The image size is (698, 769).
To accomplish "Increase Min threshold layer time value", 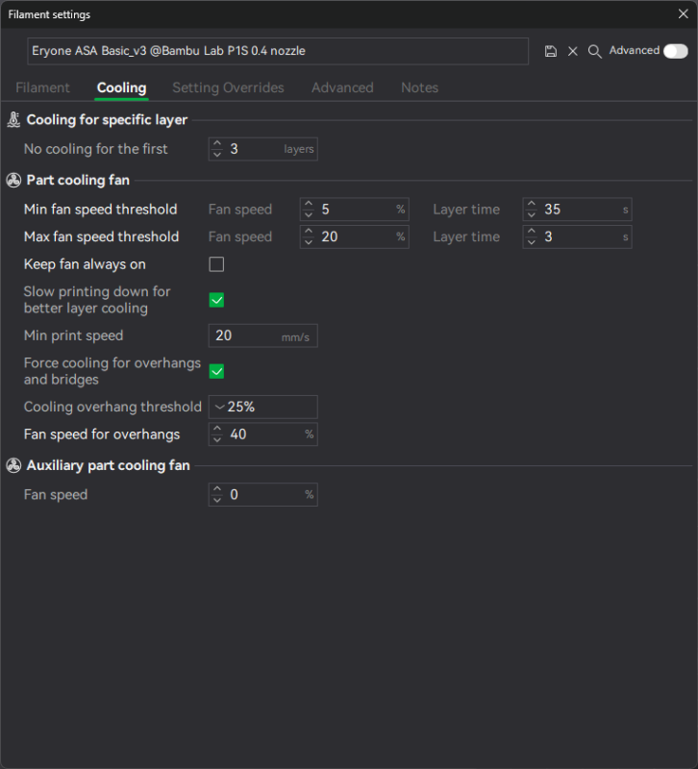I will click(x=531, y=204).
